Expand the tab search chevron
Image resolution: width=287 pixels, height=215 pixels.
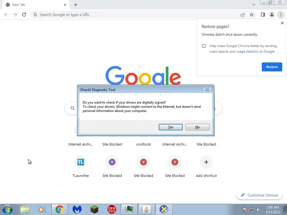coord(253,5)
